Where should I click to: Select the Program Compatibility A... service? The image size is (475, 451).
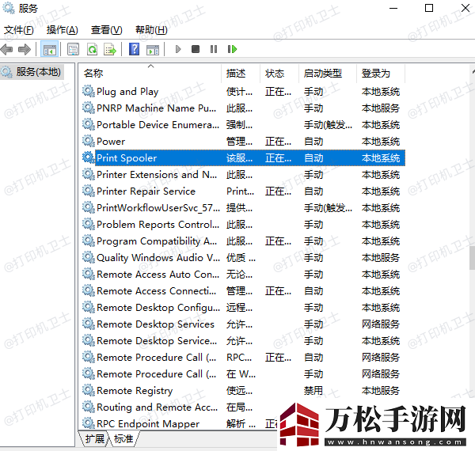157,241
